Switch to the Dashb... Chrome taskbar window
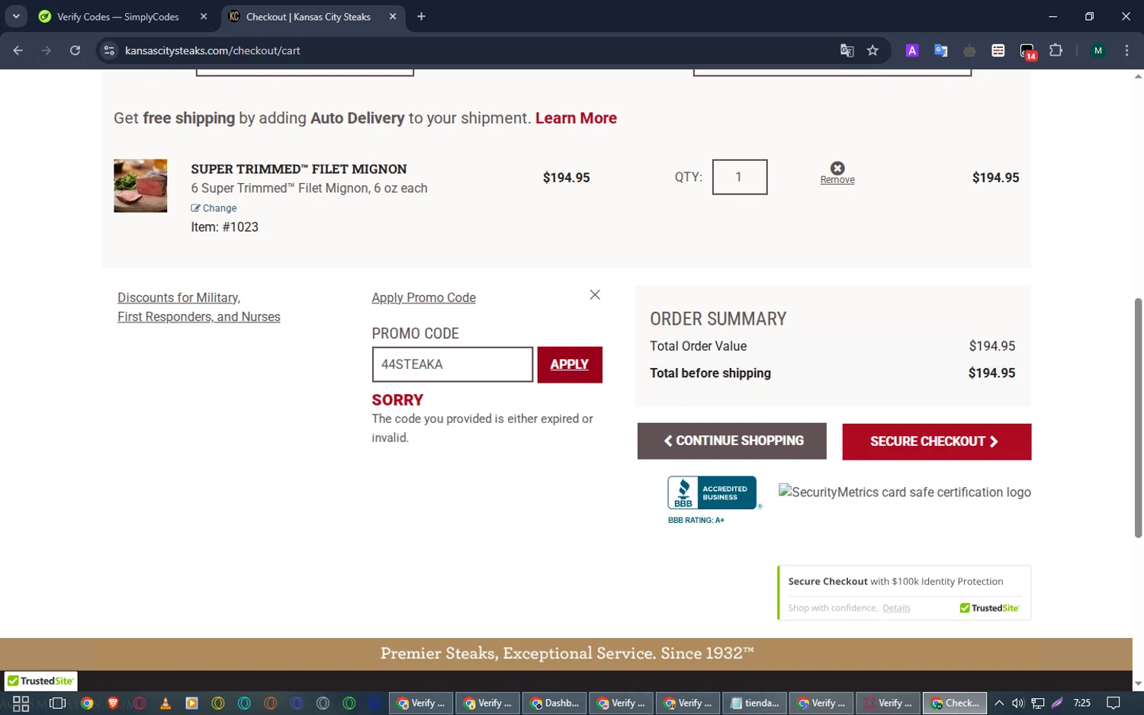The image size is (1144, 715). coord(554,703)
